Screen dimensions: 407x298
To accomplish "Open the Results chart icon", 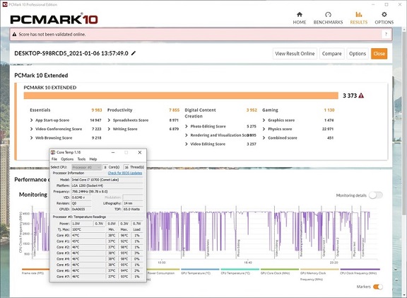I will [358, 14].
